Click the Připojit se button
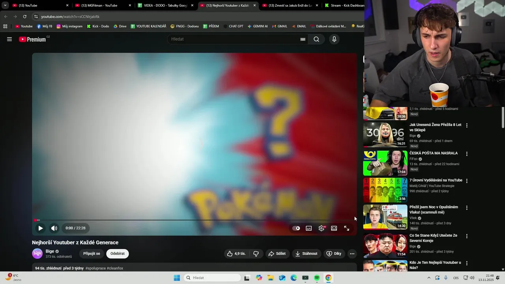The width and height of the screenshot is (505, 284). pyautogui.click(x=92, y=254)
